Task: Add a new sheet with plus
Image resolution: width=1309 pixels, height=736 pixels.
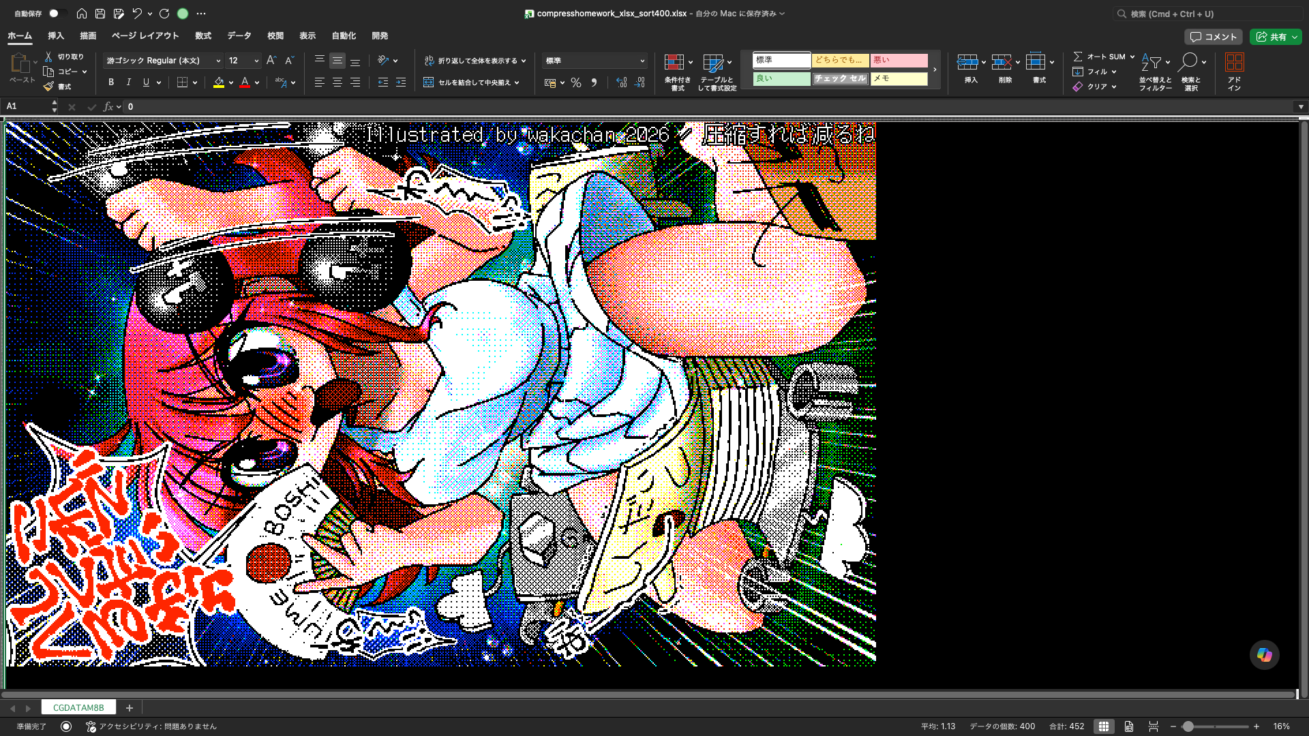Action: tap(130, 707)
